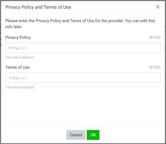Click the dialog title text in header

pos(38,7)
